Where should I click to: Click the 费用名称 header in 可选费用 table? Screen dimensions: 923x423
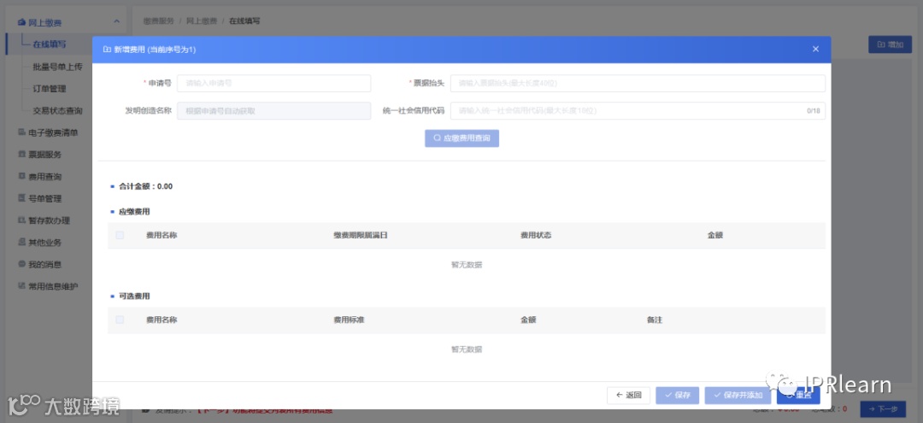pos(162,320)
